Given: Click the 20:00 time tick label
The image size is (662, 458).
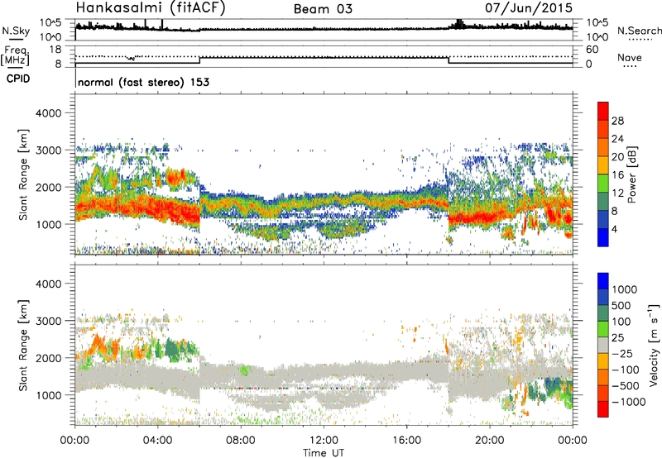Looking at the screenshot, I should 489,441.
